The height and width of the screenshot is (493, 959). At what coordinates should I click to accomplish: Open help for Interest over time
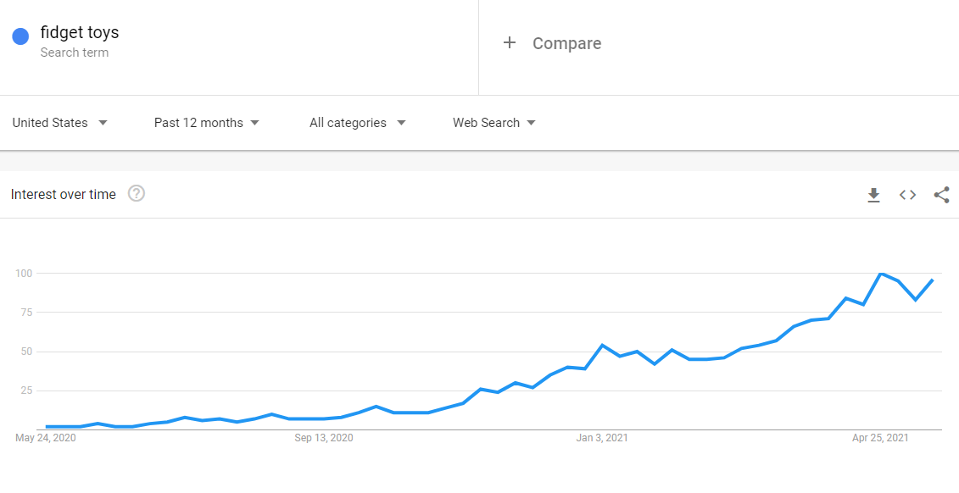tap(137, 194)
